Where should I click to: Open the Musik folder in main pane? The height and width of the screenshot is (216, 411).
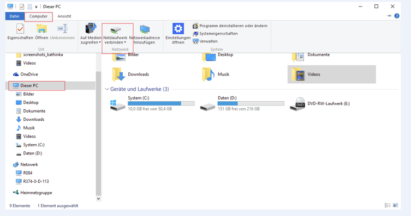coord(216,75)
